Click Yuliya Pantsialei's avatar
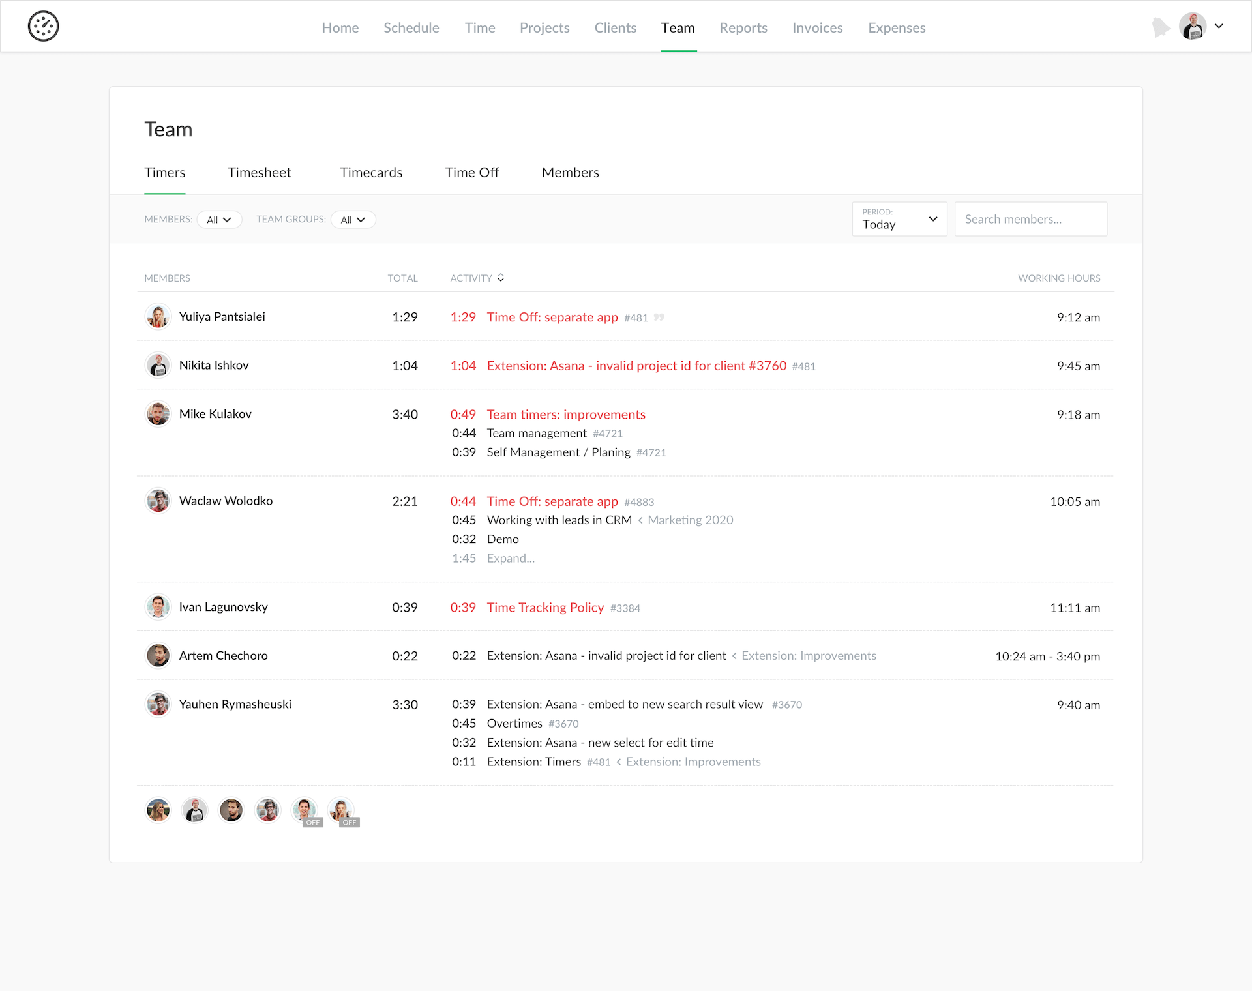This screenshot has width=1252, height=991. pyautogui.click(x=158, y=317)
